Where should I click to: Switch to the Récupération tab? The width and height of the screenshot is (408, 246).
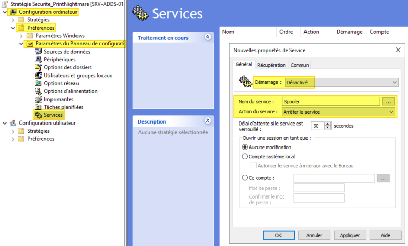tap(271, 65)
